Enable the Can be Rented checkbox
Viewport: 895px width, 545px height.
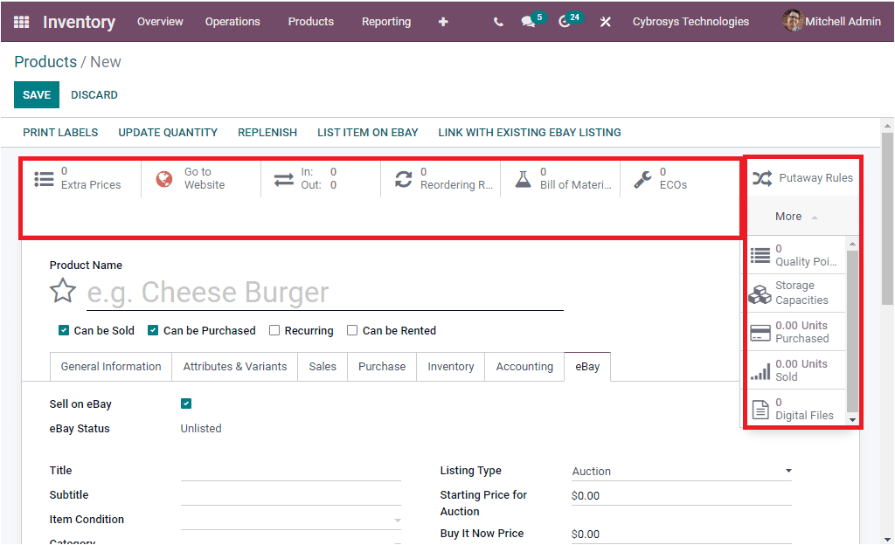pyautogui.click(x=352, y=330)
